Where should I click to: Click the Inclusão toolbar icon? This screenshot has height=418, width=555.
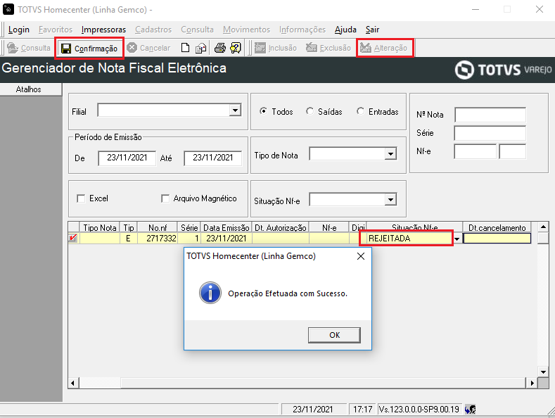pyautogui.click(x=260, y=48)
